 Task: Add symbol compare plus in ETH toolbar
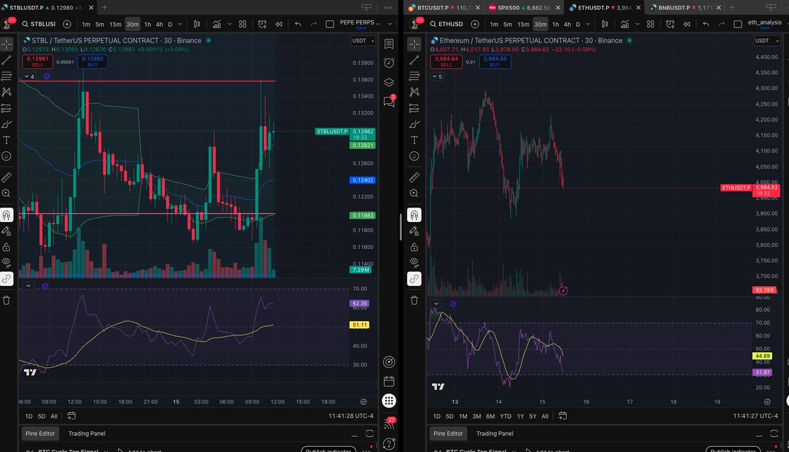(x=476, y=24)
